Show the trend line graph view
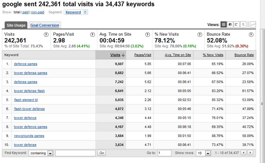 253,24
